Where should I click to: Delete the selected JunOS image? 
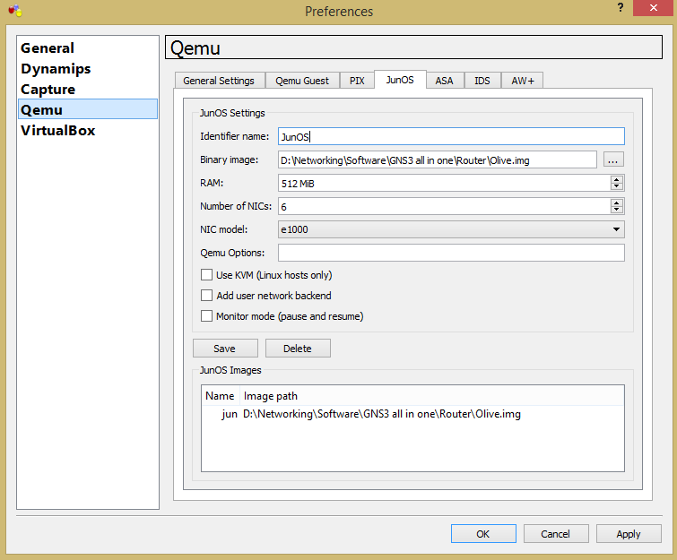(298, 349)
